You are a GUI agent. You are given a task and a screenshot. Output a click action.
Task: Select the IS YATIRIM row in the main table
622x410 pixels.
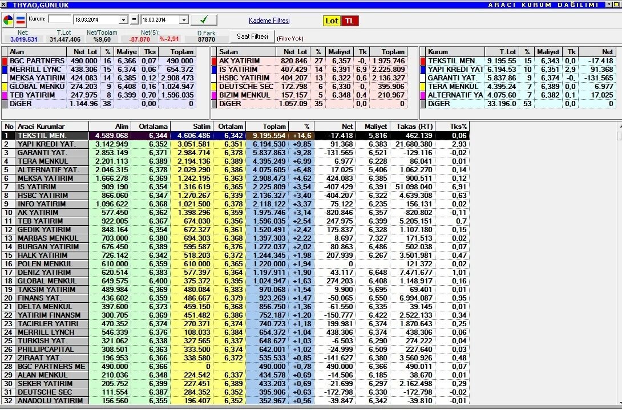235,187
